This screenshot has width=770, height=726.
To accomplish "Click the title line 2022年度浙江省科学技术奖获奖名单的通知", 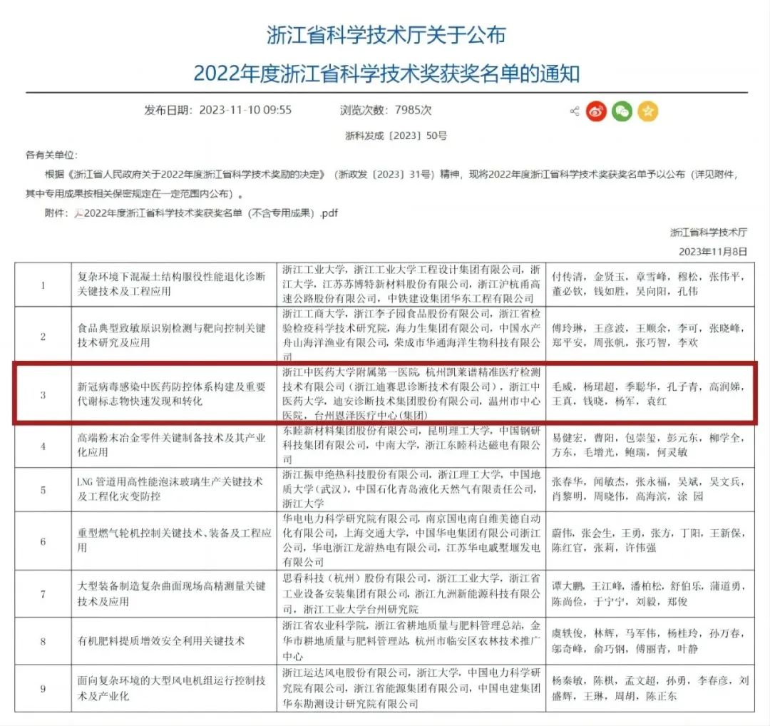I will pos(386,73).
